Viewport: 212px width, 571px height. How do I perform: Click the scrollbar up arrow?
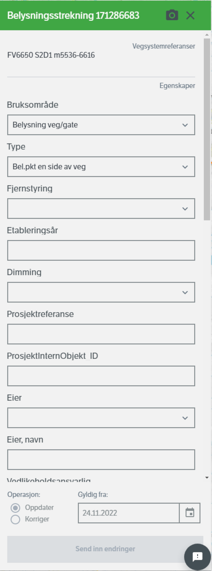pyautogui.click(x=207, y=35)
